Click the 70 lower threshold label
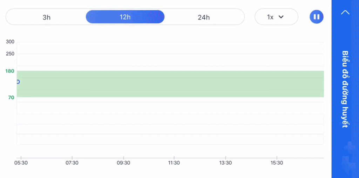Screen dimensions: 359x178 (x=11, y=98)
